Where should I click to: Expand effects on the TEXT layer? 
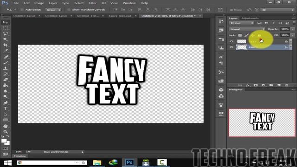pyautogui.click(x=291, y=41)
